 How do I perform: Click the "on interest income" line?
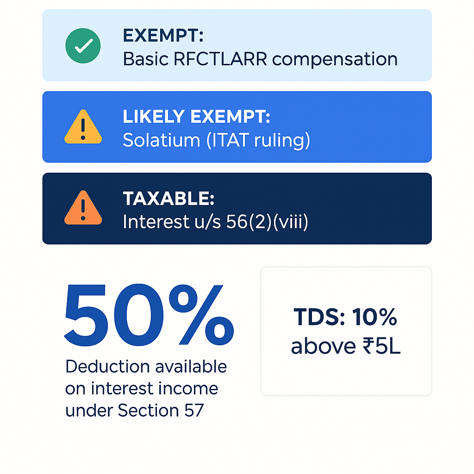click(x=142, y=388)
